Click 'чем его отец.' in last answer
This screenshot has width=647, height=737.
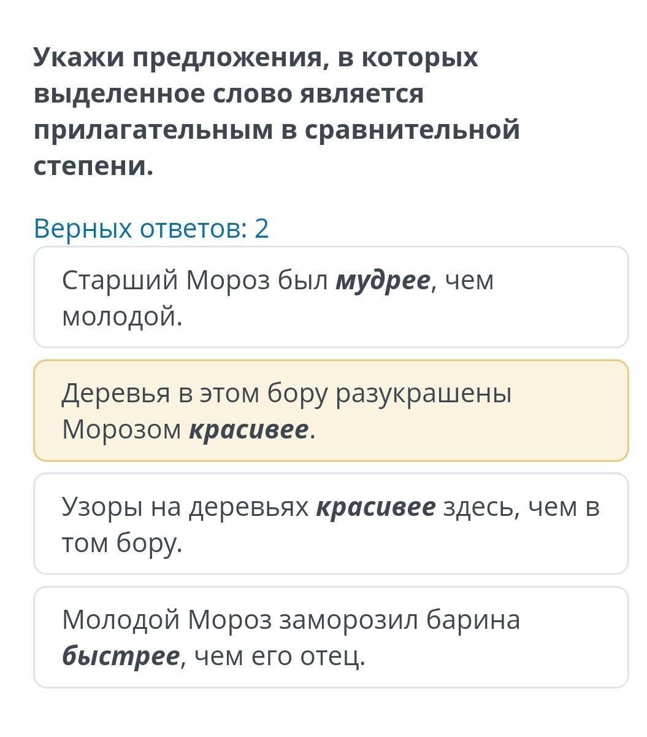[x=280, y=657]
